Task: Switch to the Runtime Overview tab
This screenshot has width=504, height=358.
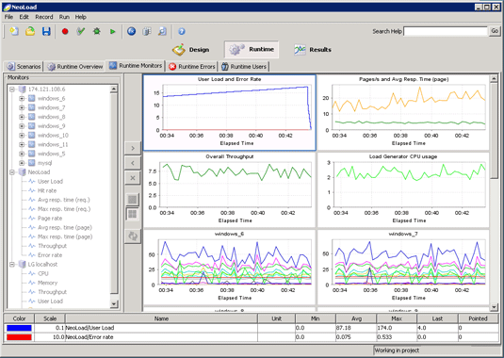Action: [x=75, y=67]
